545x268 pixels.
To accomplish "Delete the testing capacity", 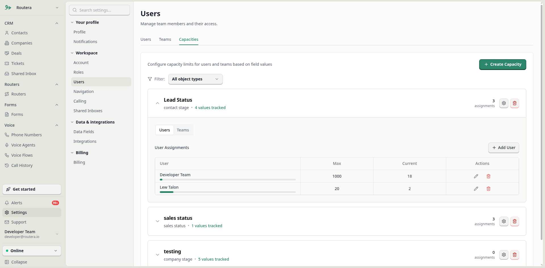I will pyautogui.click(x=515, y=255).
